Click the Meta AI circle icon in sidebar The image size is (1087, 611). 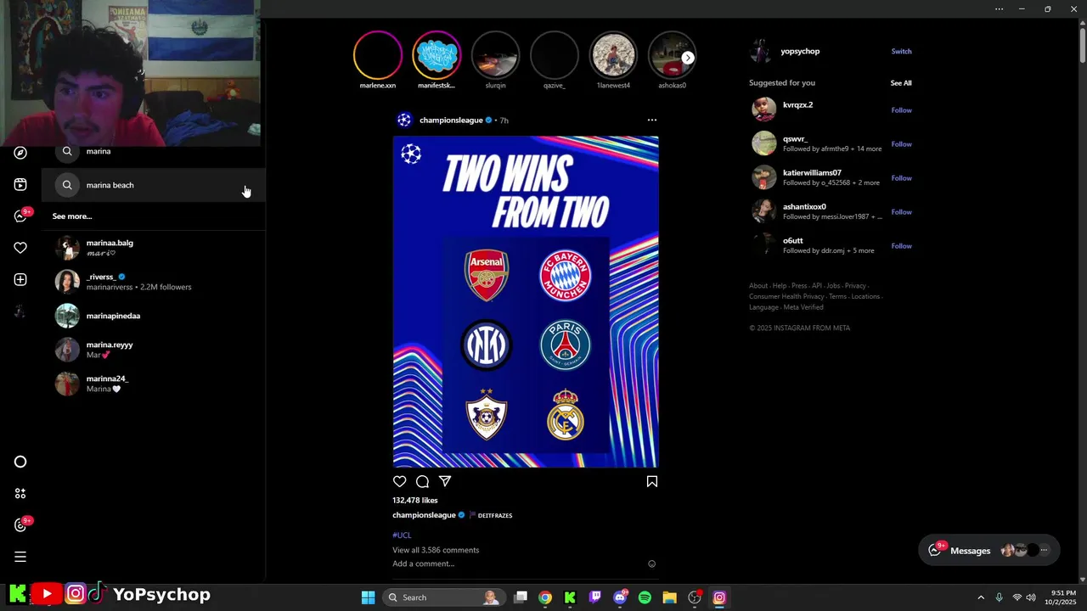[x=20, y=462]
